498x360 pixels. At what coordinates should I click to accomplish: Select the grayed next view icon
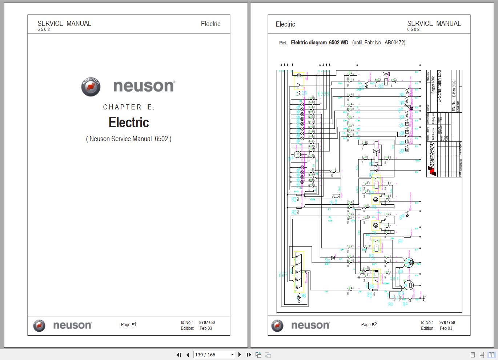(x=268, y=355)
